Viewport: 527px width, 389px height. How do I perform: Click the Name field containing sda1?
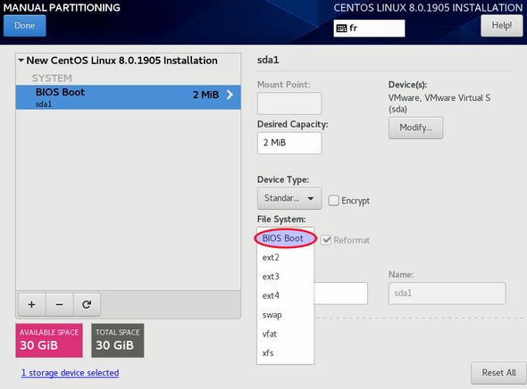point(447,294)
